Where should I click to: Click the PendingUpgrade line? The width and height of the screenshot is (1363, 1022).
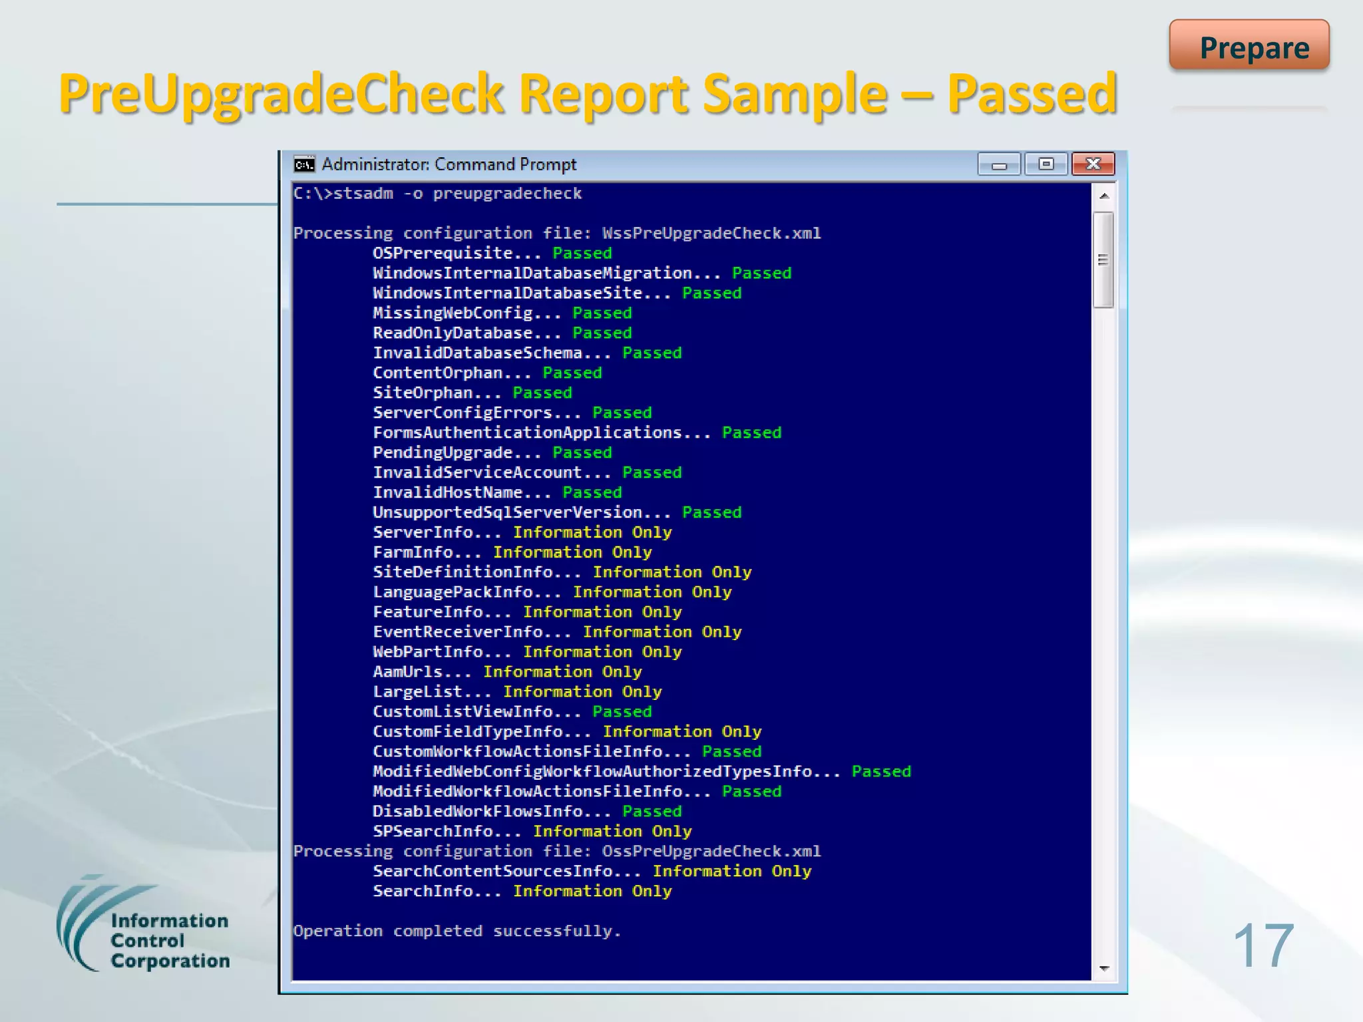(x=492, y=453)
